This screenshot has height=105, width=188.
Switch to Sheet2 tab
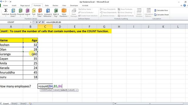14,104
